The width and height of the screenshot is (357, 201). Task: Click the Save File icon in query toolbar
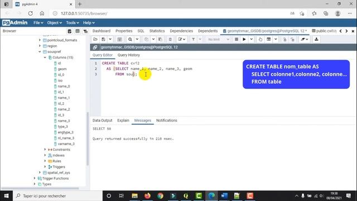[104, 40]
